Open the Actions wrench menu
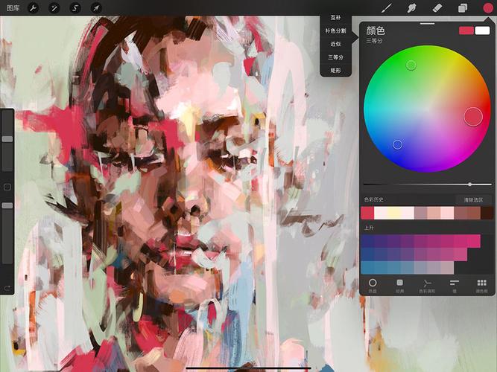 pyautogui.click(x=33, y=8)
